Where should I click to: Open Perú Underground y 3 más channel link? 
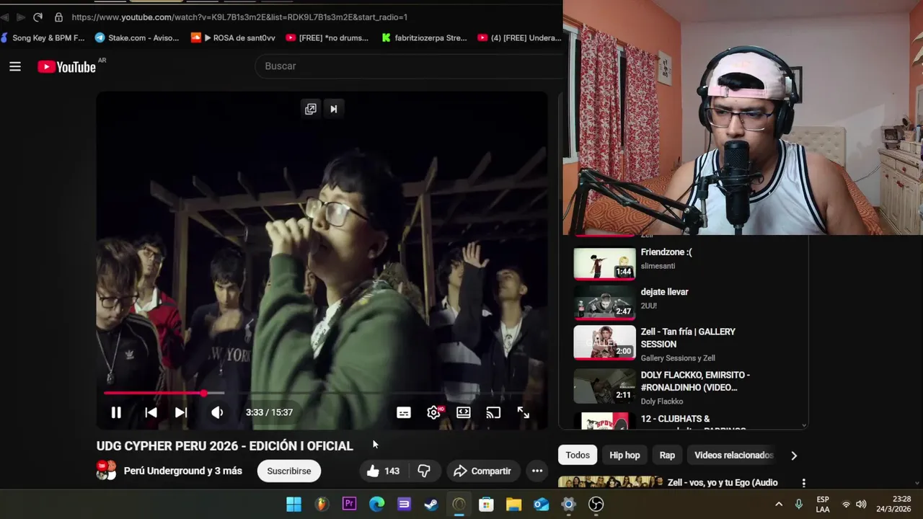tap(183, 471)
